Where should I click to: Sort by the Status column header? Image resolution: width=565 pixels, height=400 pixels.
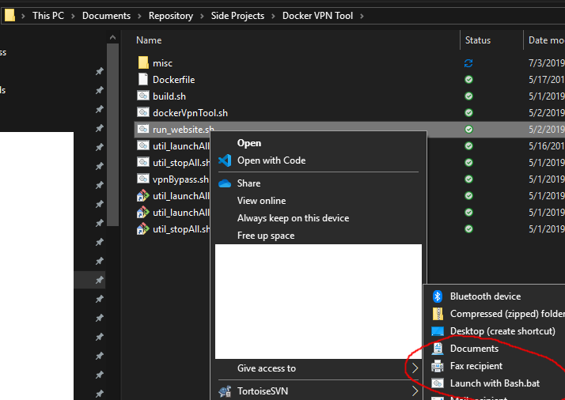click(478, 40)
